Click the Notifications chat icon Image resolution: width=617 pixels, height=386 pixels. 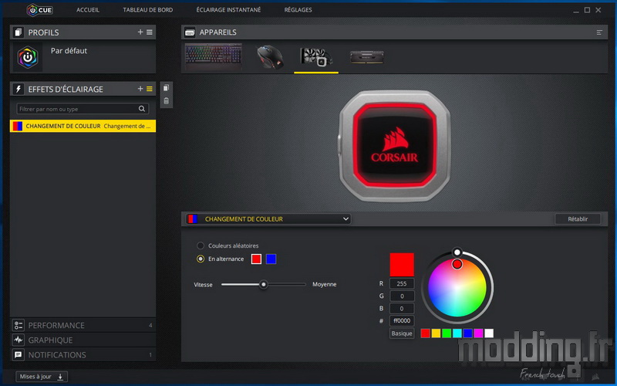click(18, 354)
